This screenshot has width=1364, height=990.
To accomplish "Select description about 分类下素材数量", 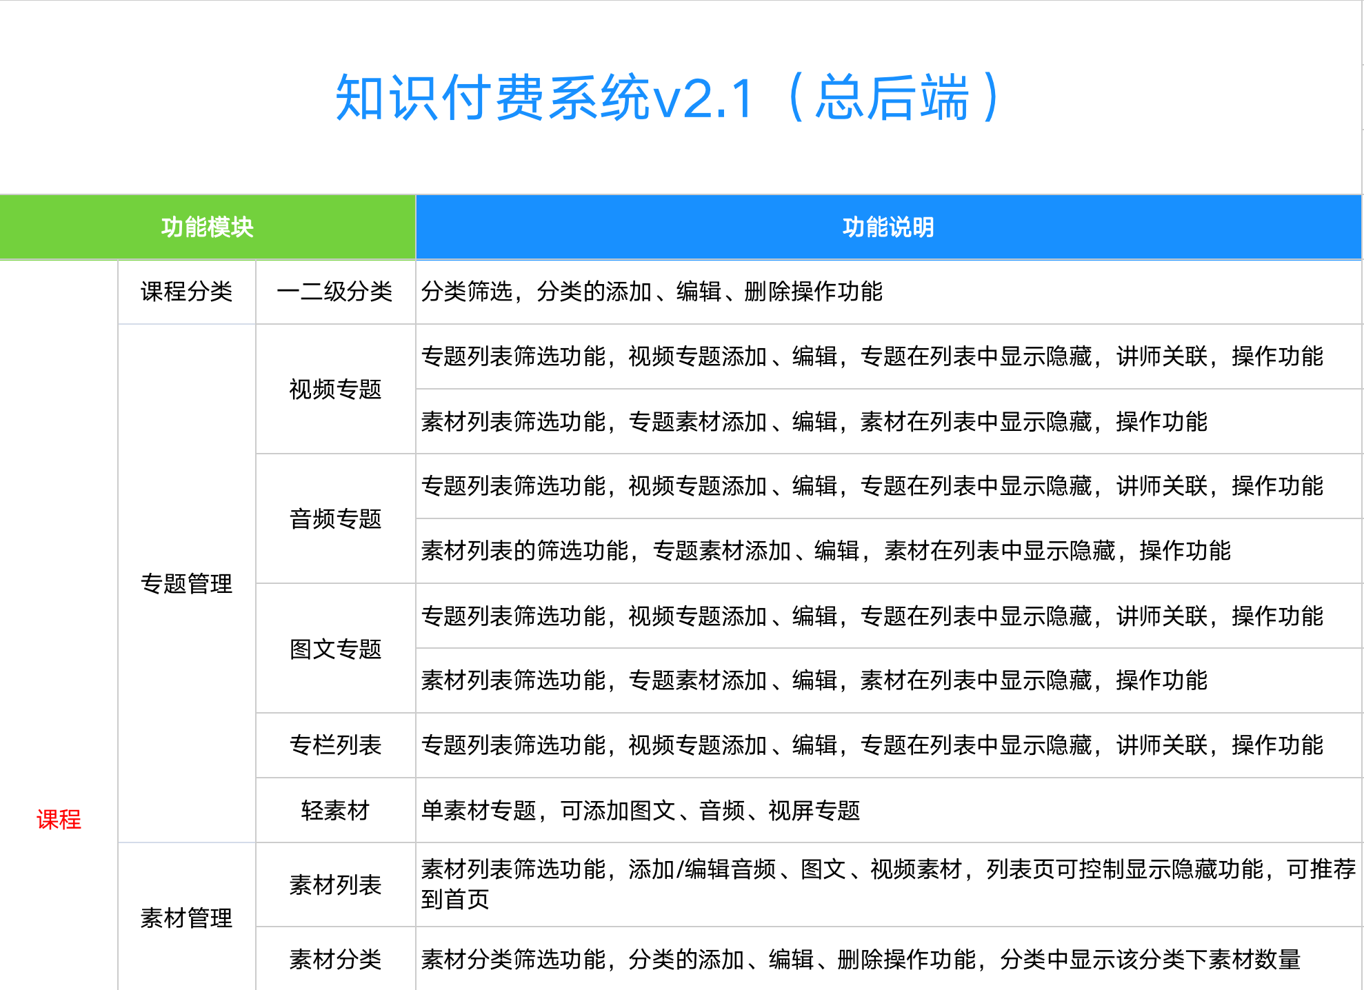I will (860, 959).
